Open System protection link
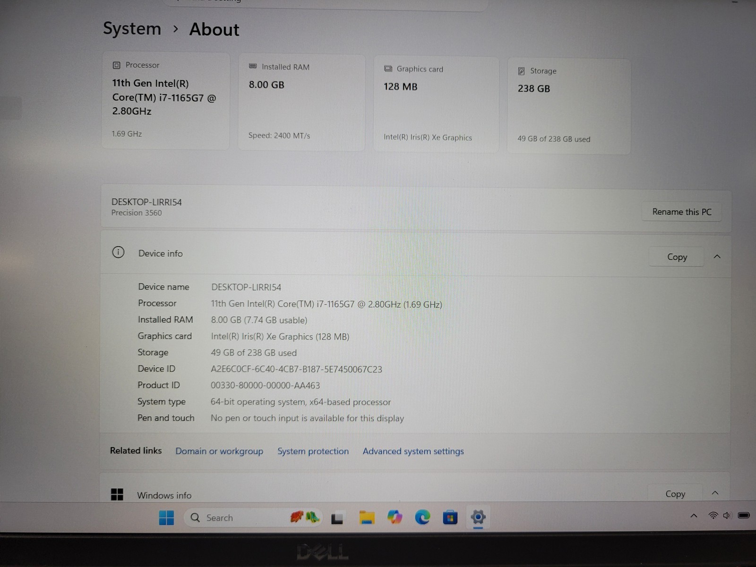Image resolution: width=756 pixels, height=567 pixels. 313,451
